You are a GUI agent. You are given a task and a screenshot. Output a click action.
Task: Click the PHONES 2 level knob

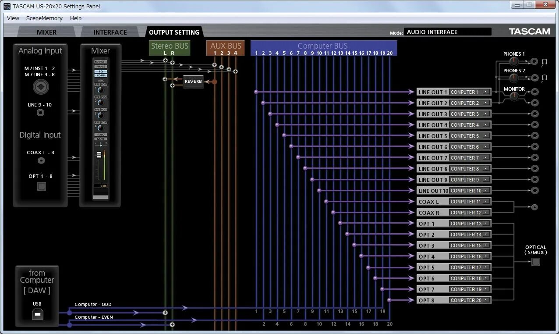[514, 78]
